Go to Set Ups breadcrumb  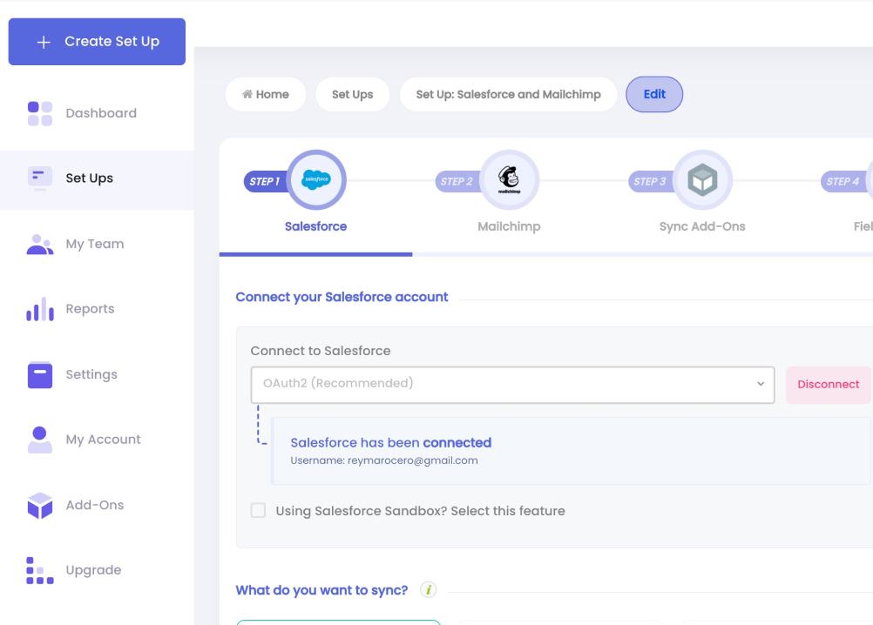tap(353, 95)
